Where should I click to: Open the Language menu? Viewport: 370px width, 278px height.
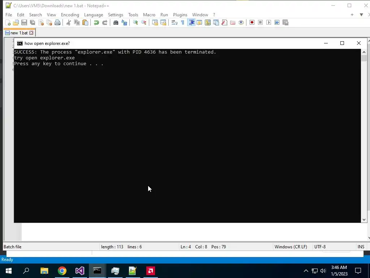(x=94, y=14)
